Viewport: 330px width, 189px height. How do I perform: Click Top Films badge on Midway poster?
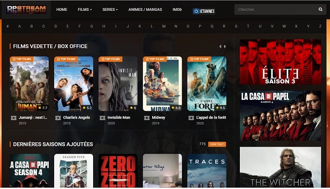(x=155, y=59)
